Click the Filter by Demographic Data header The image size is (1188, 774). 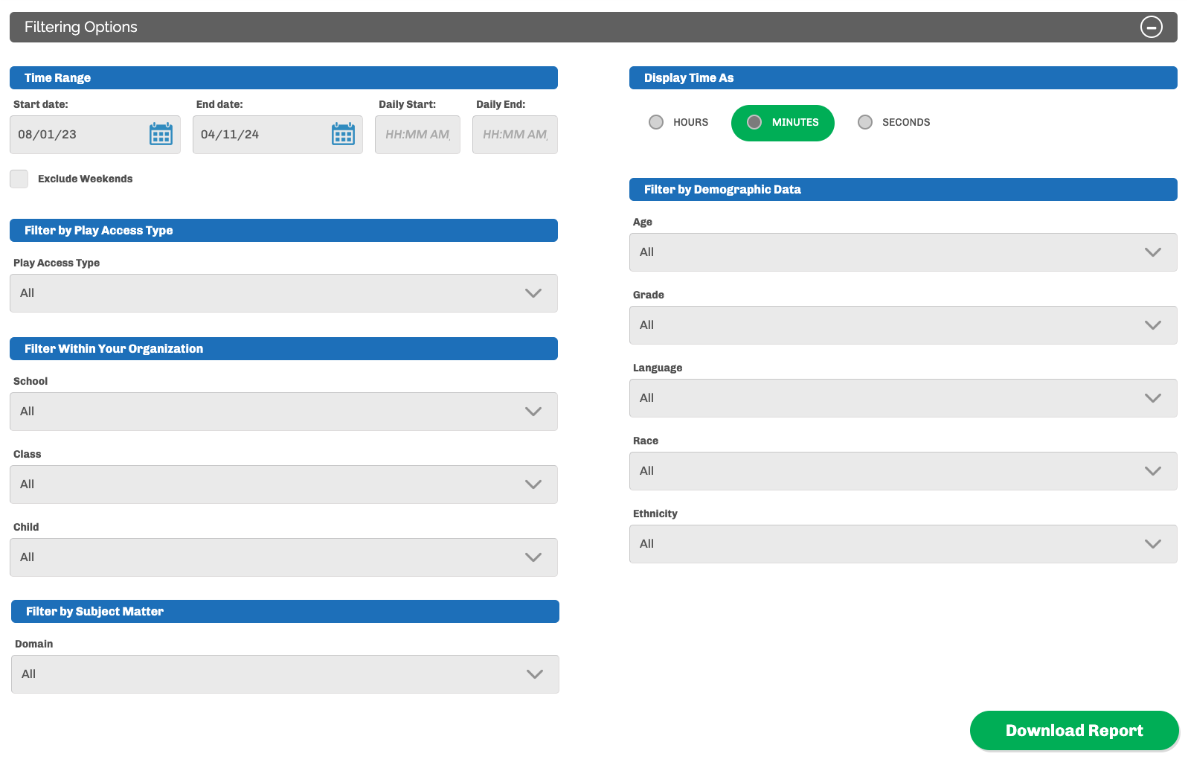[903, 190]
